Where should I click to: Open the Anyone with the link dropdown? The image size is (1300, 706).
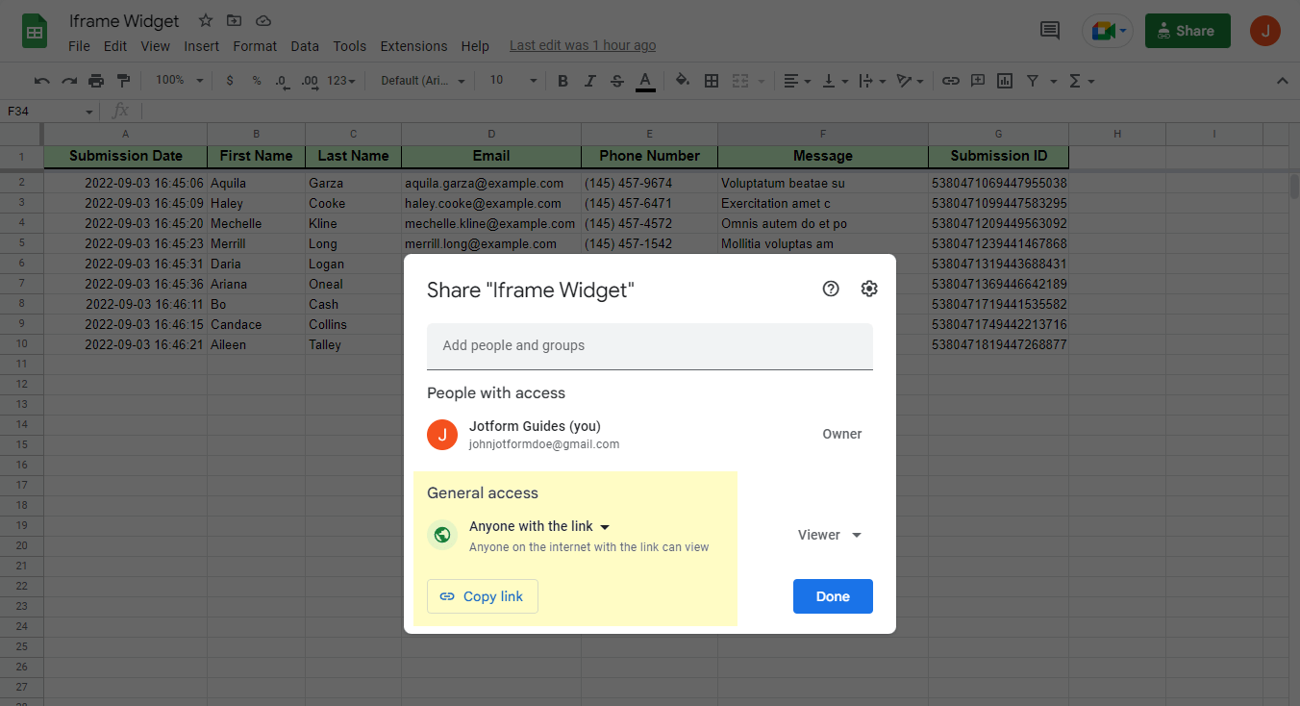pos(539,526)
